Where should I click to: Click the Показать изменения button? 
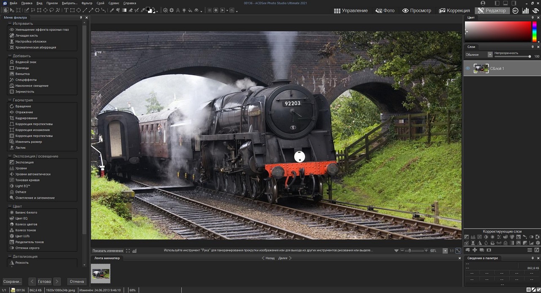[108, 251]
